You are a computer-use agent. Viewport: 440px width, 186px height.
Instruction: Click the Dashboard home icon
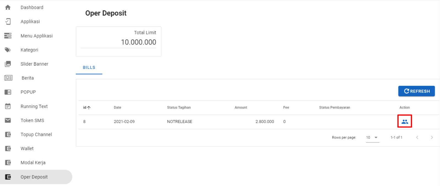point(8,7)
